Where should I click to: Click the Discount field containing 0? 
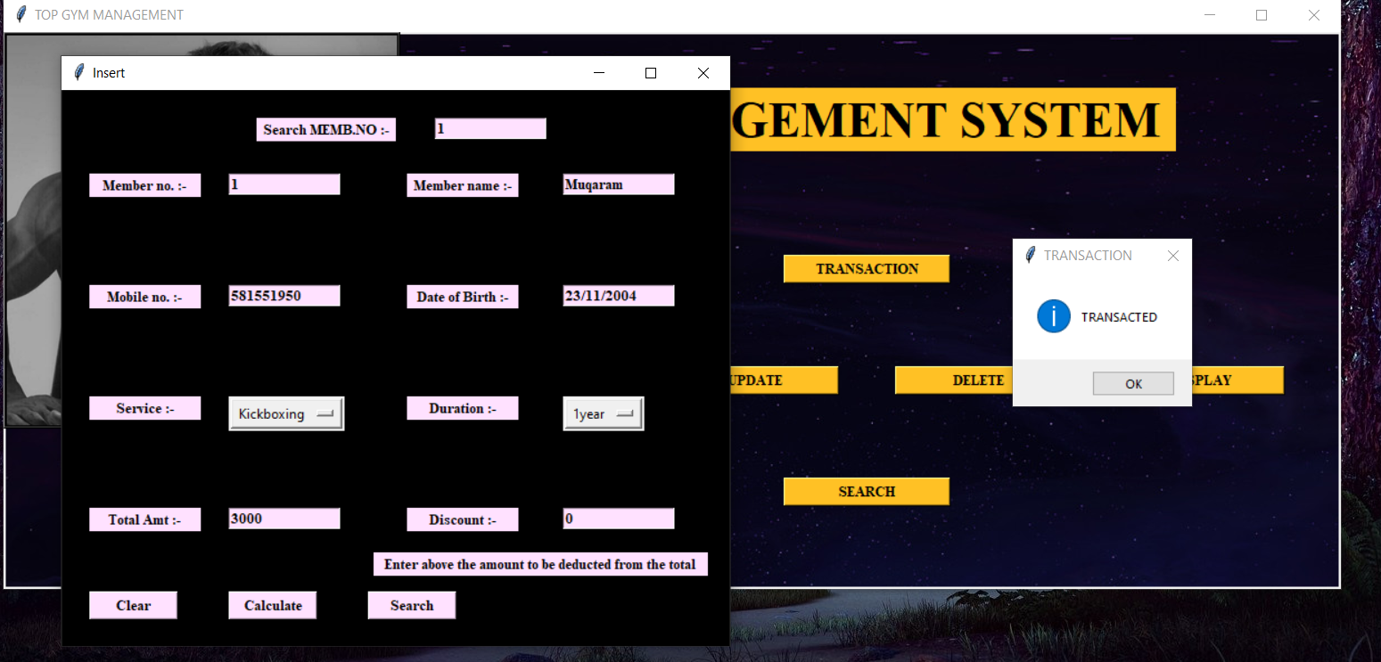(618, 518)
